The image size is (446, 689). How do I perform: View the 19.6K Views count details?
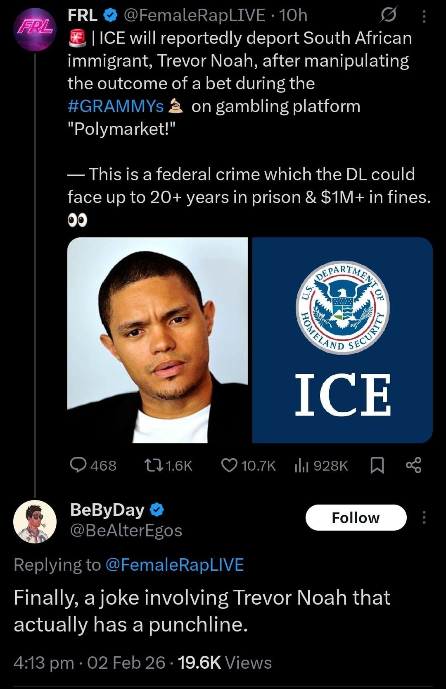[225, 663]
